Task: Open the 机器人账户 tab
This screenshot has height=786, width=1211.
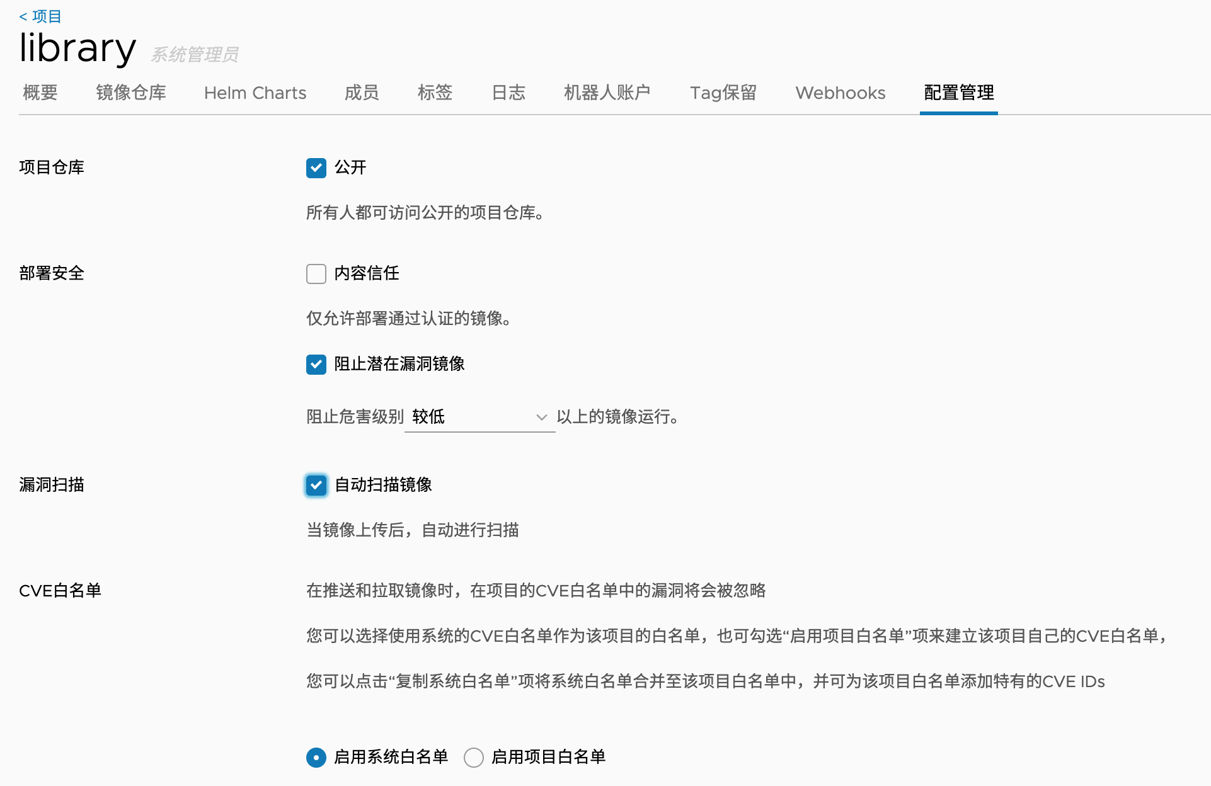Action: [x=607, y=93]
